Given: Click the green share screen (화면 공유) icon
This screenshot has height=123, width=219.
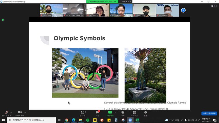Looking at the screenshot, I should click(x=110, y=112).
